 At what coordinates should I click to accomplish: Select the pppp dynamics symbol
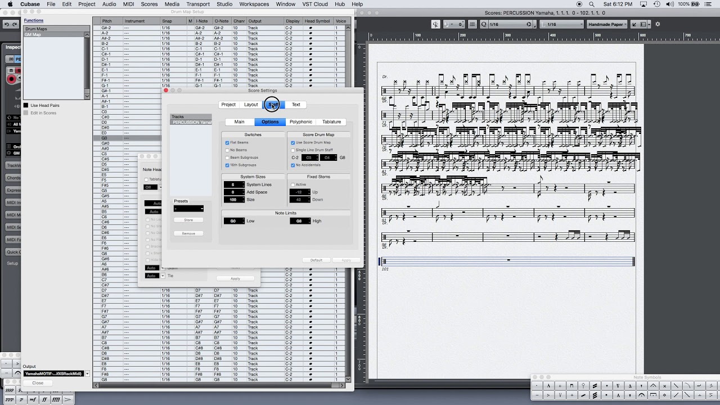pyautogui.click(x=10, y=390)
